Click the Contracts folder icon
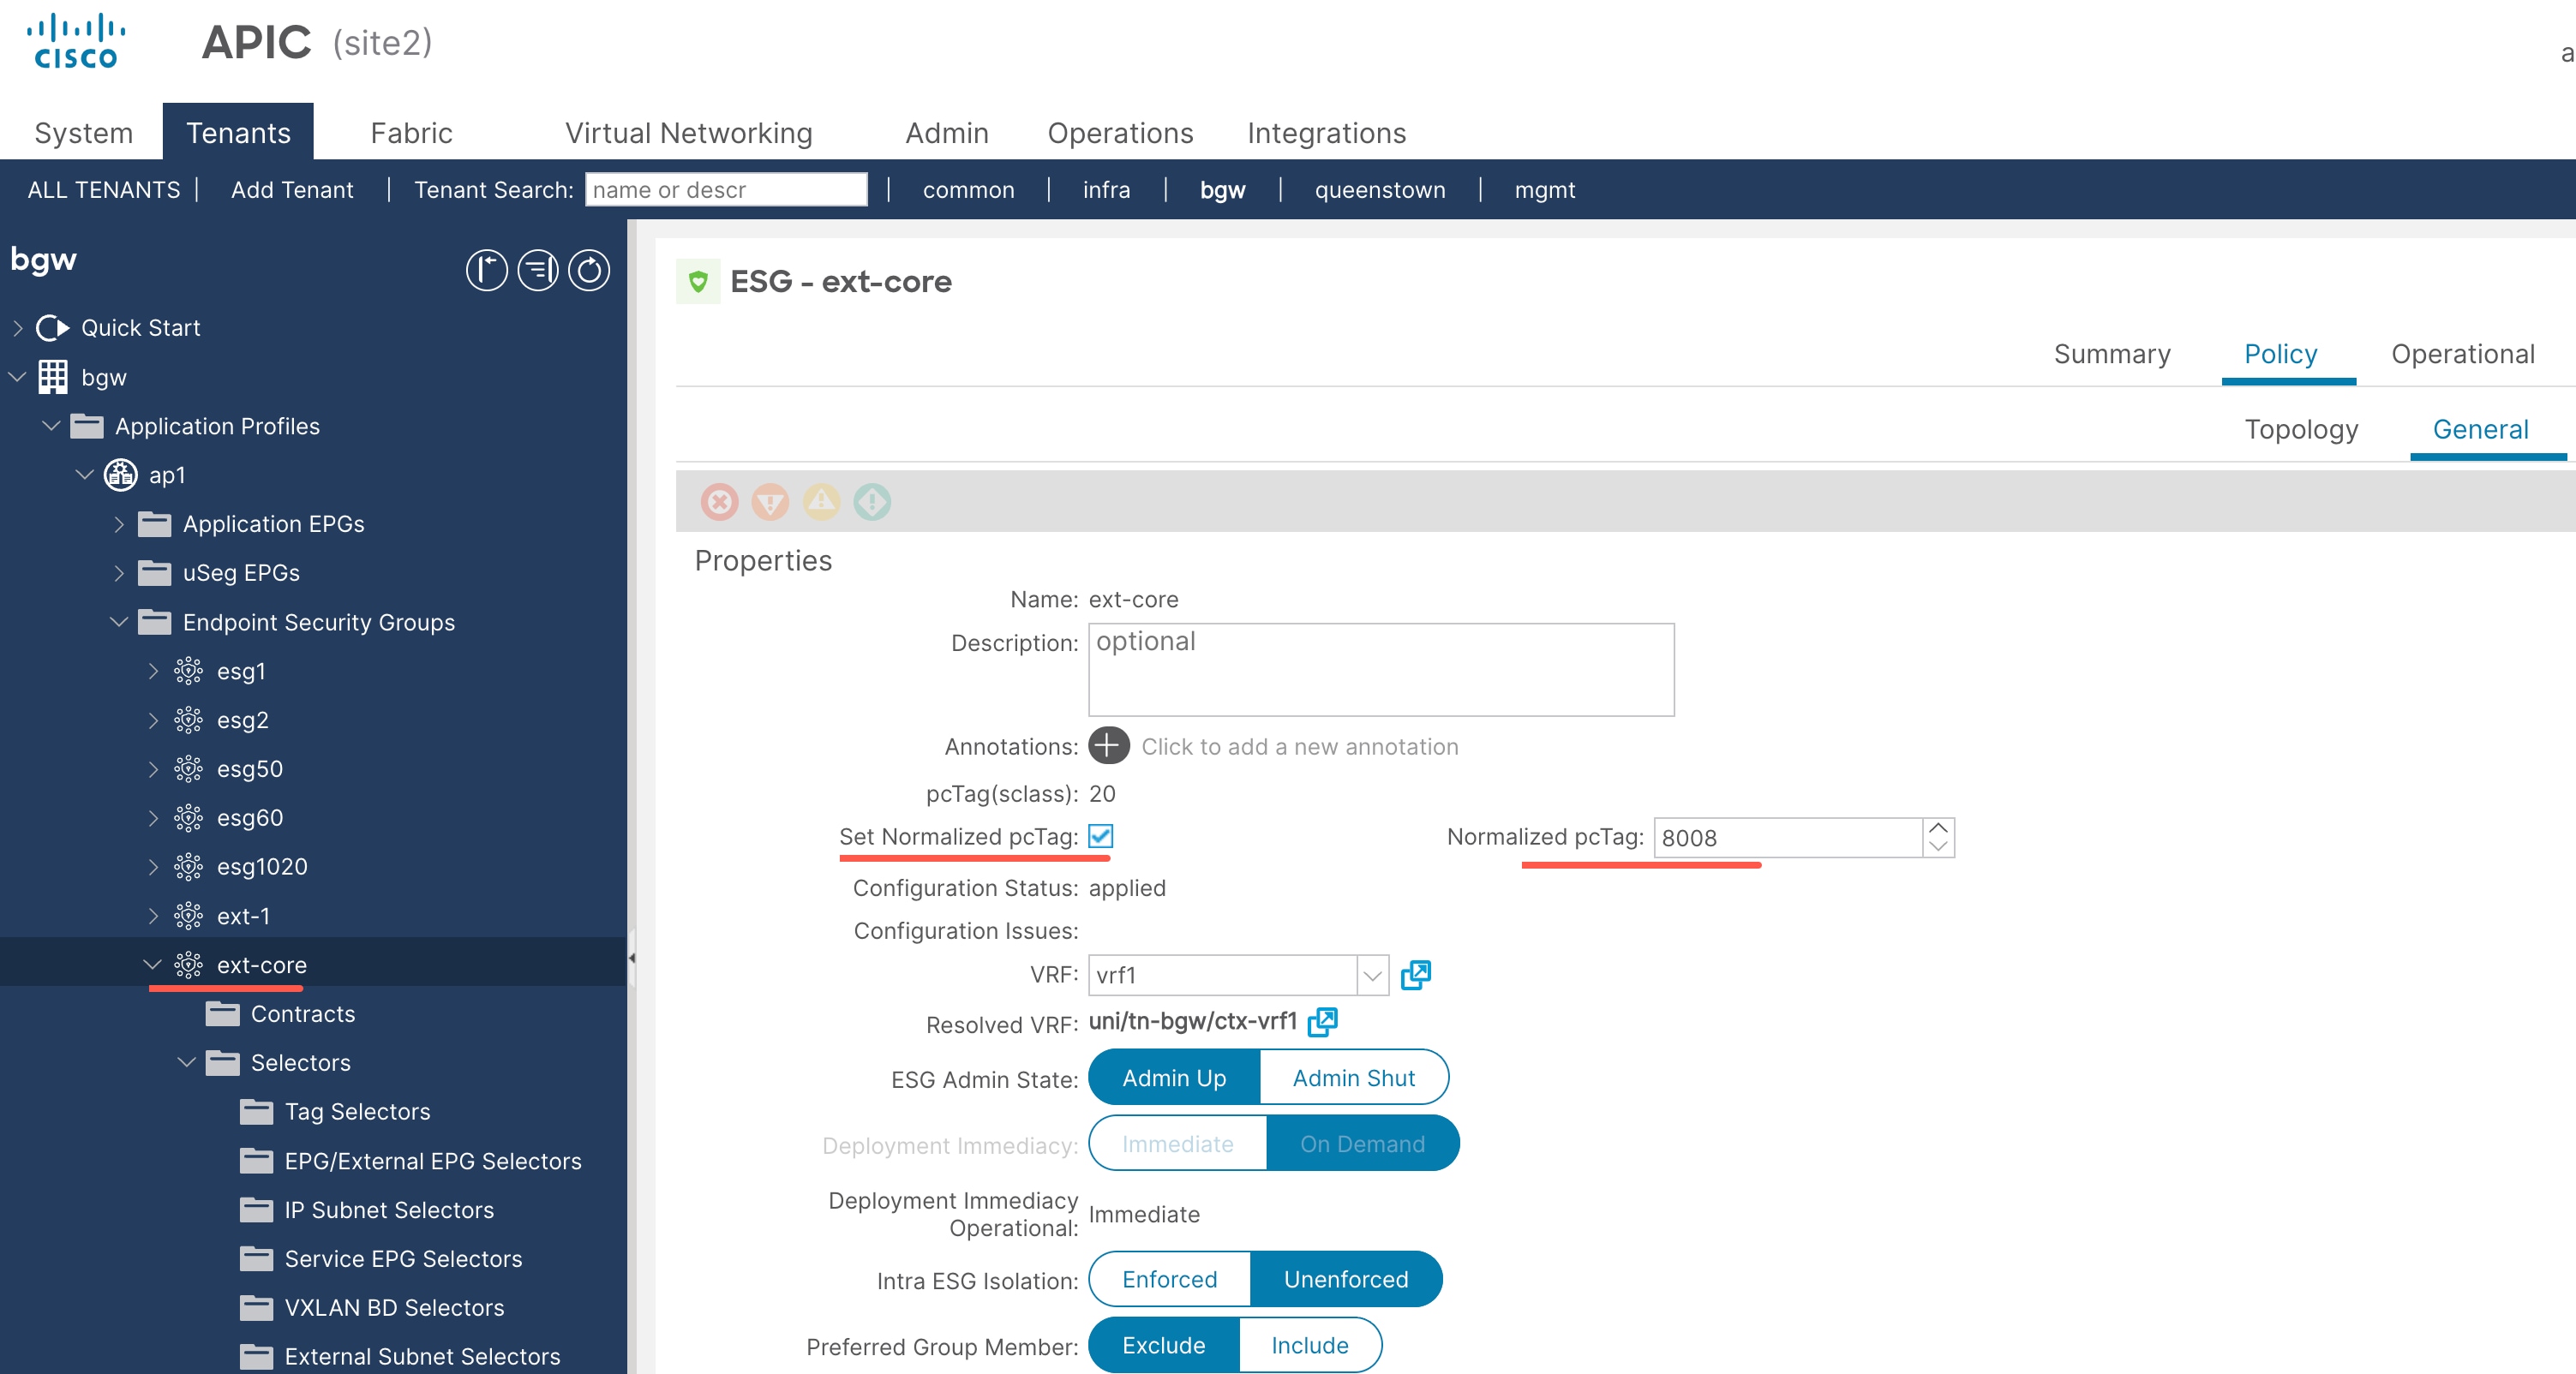This screenshot has width=2576, height=1374. point(223,1013)
